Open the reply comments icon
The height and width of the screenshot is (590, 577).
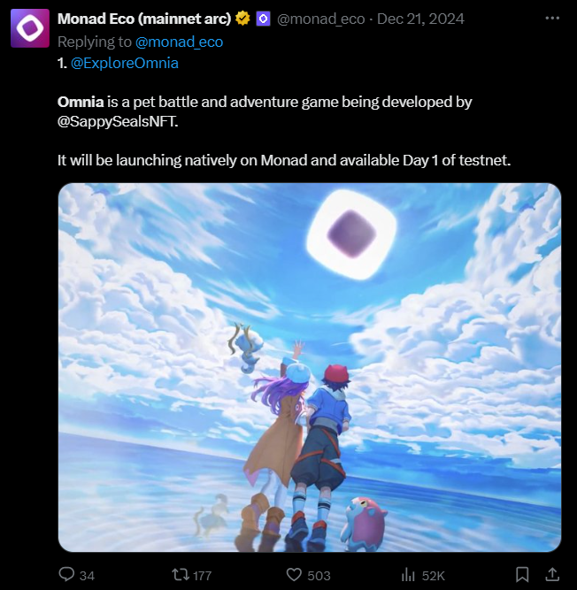(66, 575)
